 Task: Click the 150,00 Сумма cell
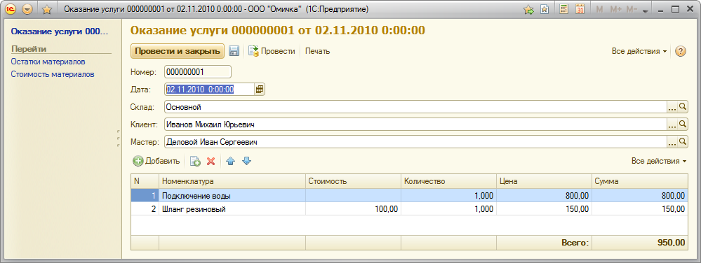640,209
